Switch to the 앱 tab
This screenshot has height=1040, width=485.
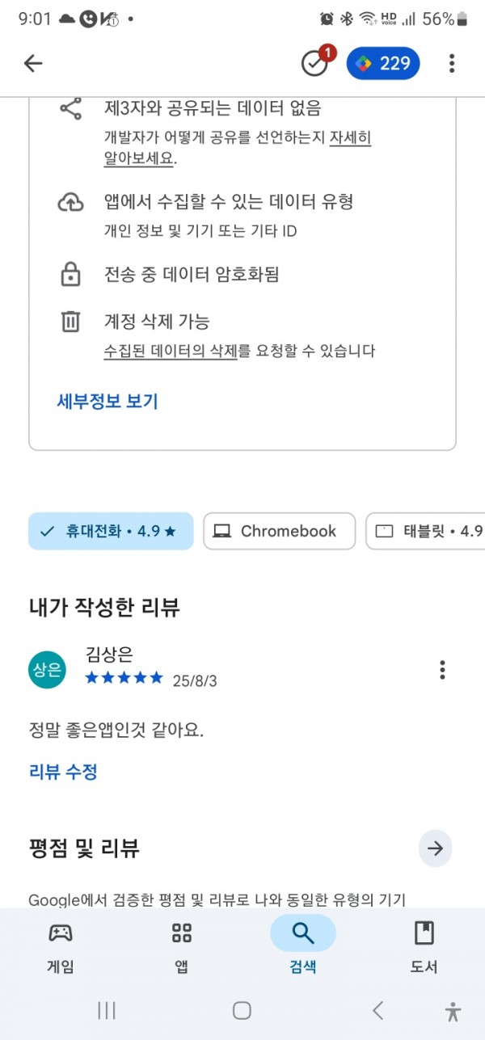182,946
